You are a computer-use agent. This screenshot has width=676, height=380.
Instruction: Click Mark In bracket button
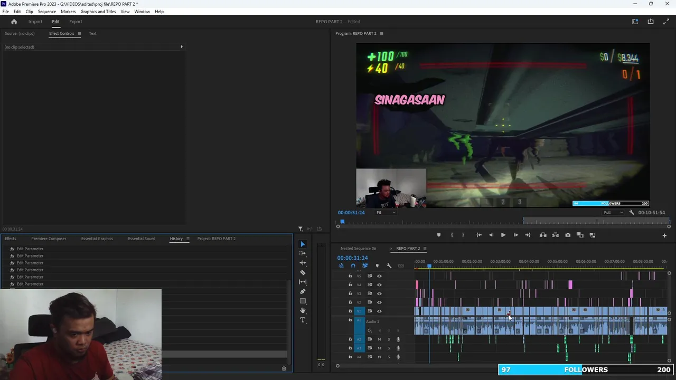[x=452, y=235]
